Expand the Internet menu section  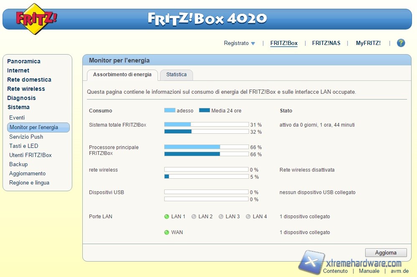tap(18, 70)
